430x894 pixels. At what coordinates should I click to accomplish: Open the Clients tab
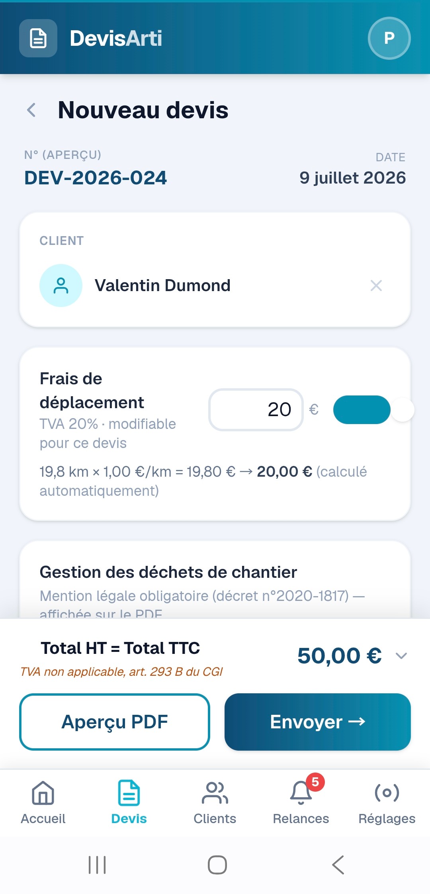(215, 802)
